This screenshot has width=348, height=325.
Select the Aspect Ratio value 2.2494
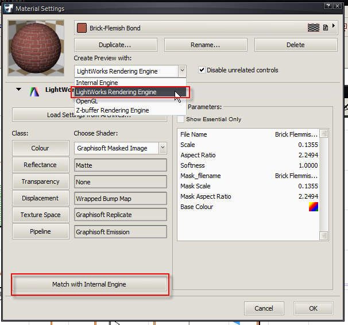308,155
